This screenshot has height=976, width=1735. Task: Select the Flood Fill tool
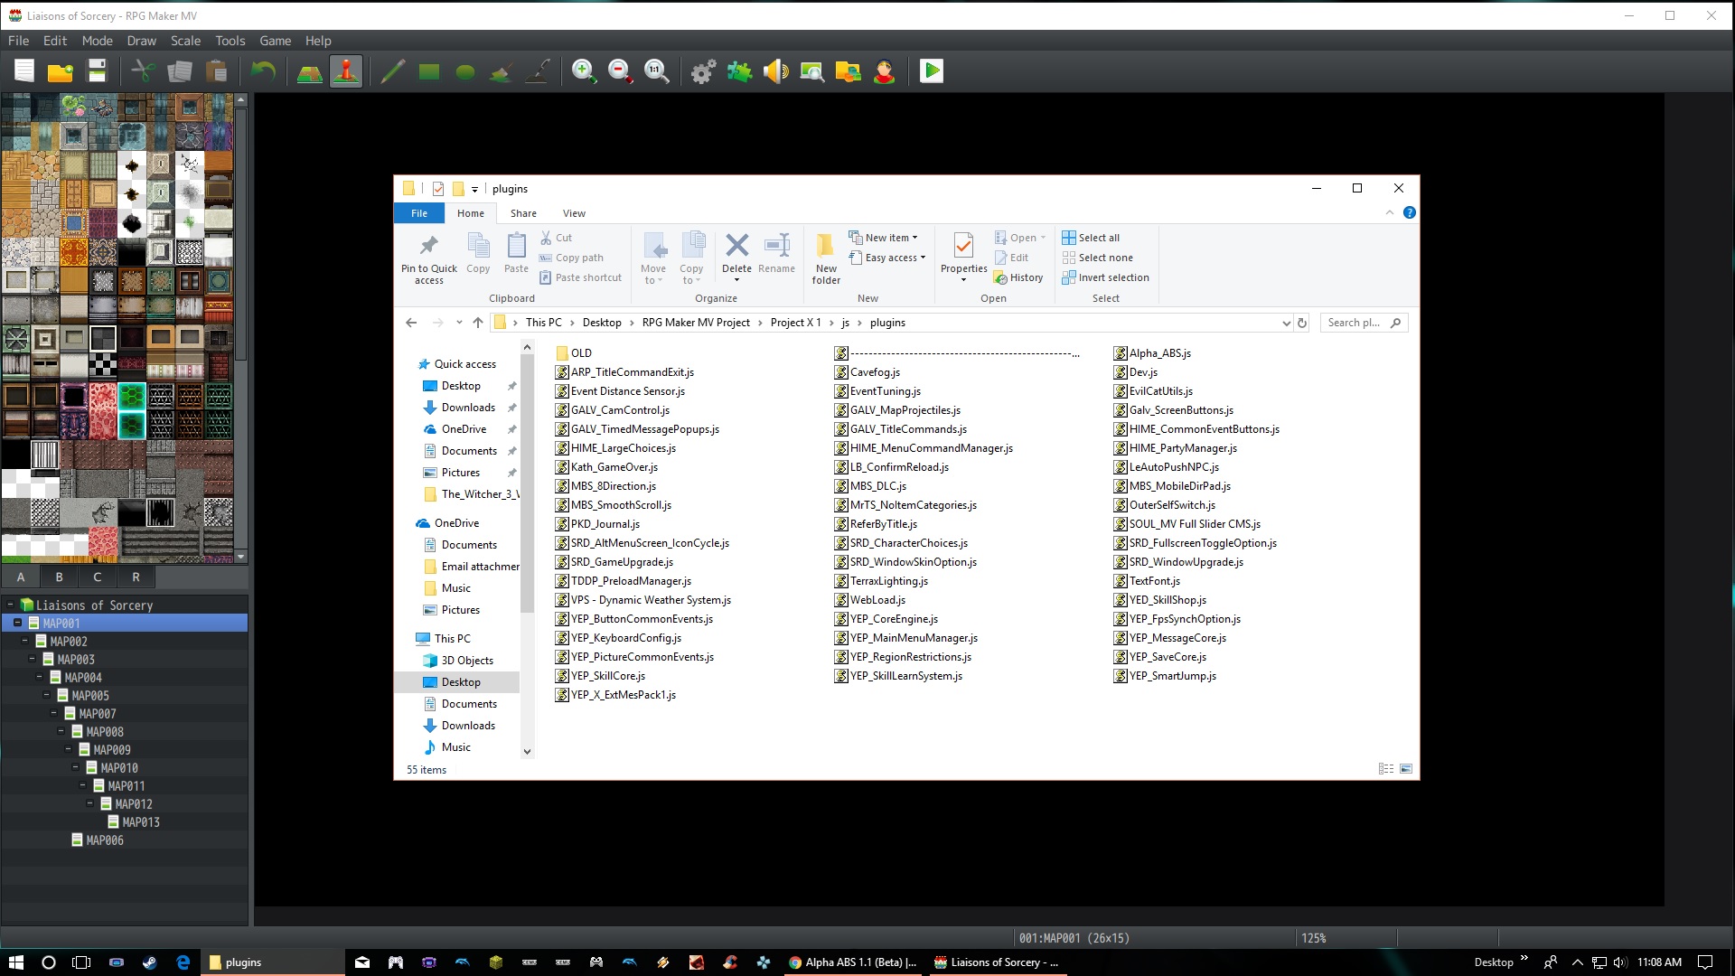pos(502,71)
